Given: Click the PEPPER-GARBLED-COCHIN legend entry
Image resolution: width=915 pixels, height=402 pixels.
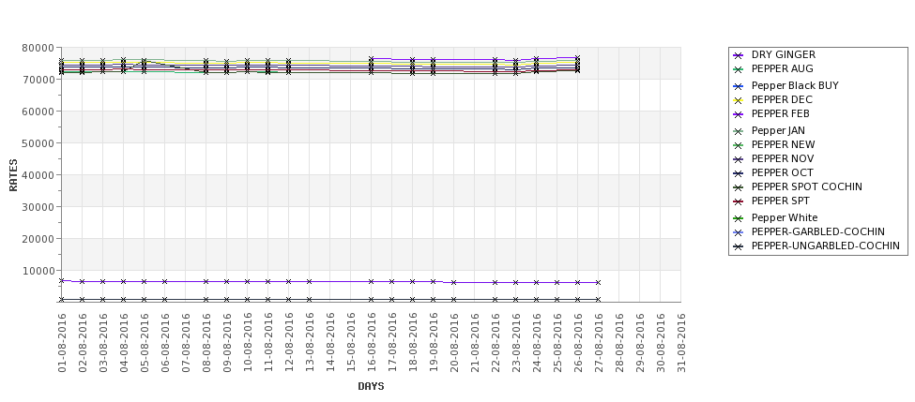Looking at the screenshot, I should [x=809, y=231].
